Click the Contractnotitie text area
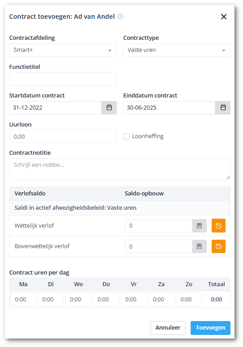This screenshot has height=347, width=243. pos(120,169)
